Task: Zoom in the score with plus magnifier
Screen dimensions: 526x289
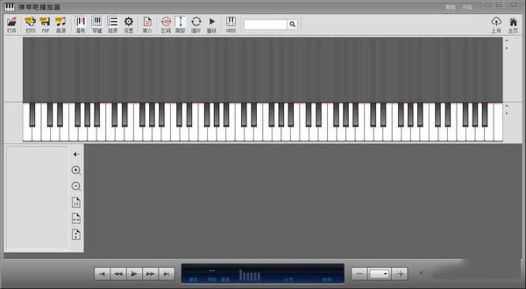Action: (x=76, y=171)
